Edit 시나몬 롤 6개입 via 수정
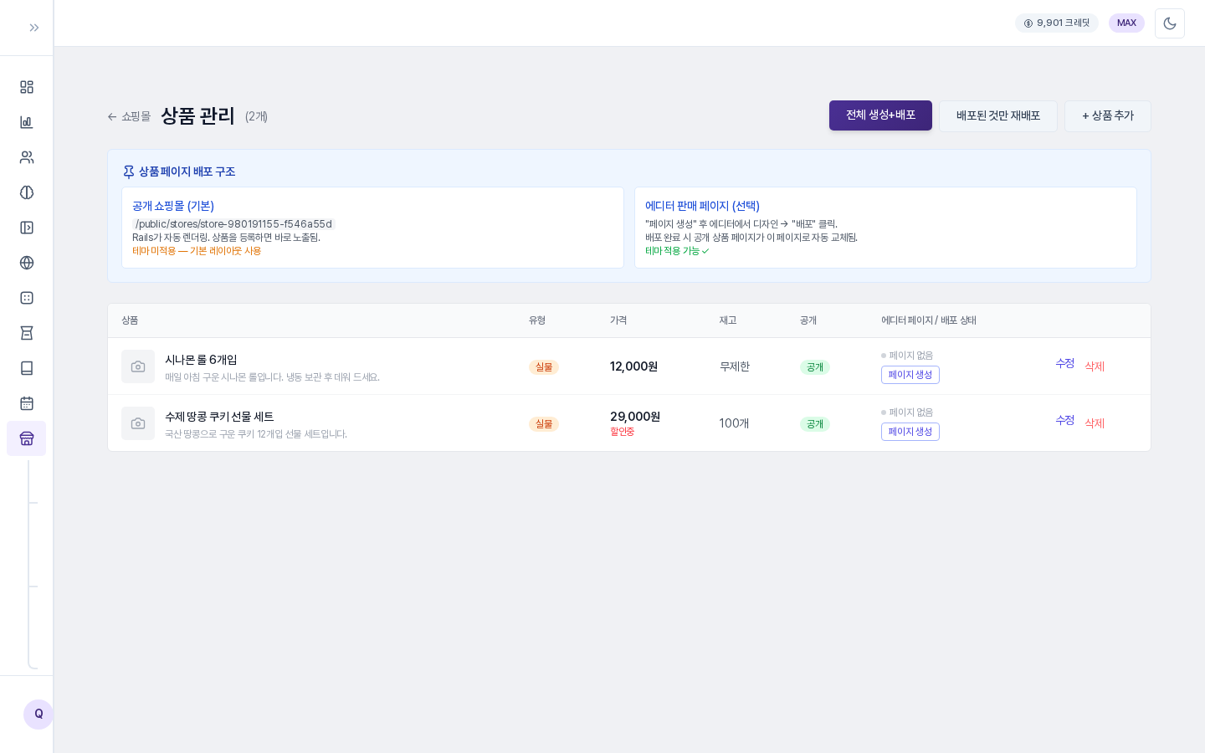Screen dimensions: 1205x753 pyautogui.click(x=1064, y=364)
